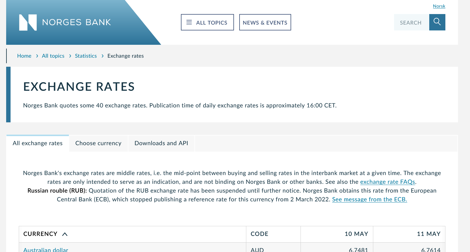Toggle sort arrow next to Currency header

click(x=65, y=234)
